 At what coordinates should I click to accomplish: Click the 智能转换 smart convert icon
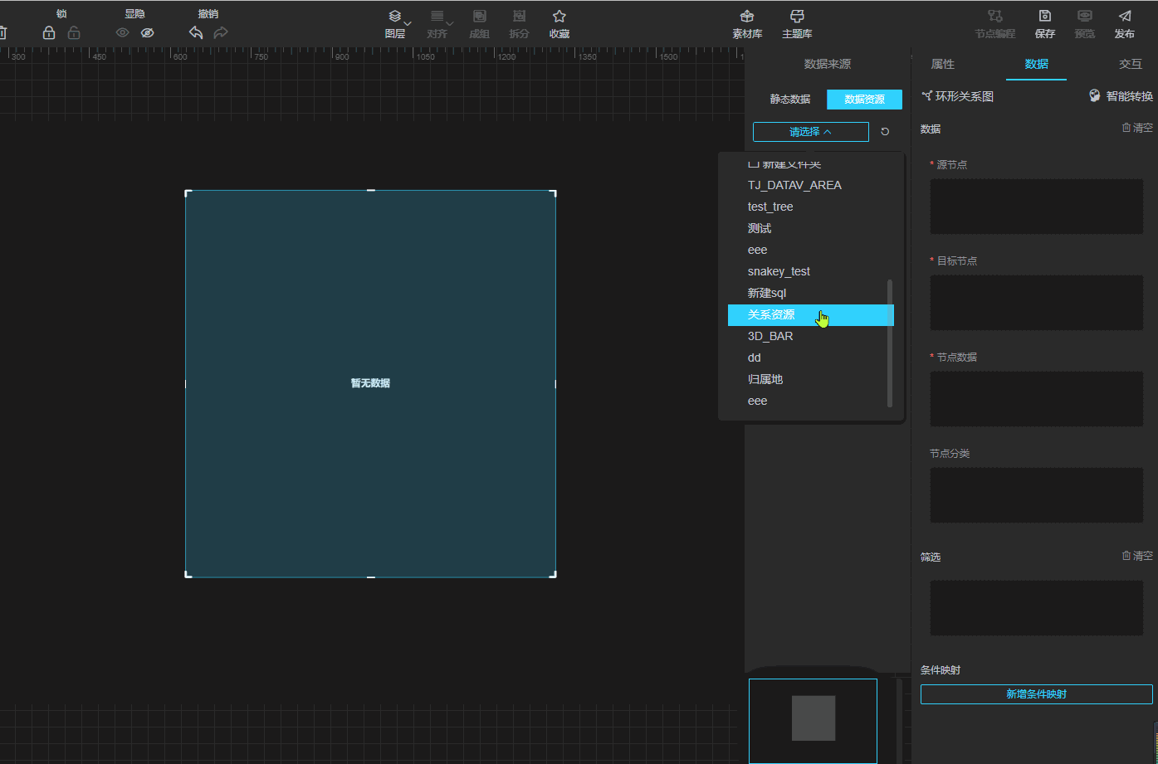pos(1095,96)
